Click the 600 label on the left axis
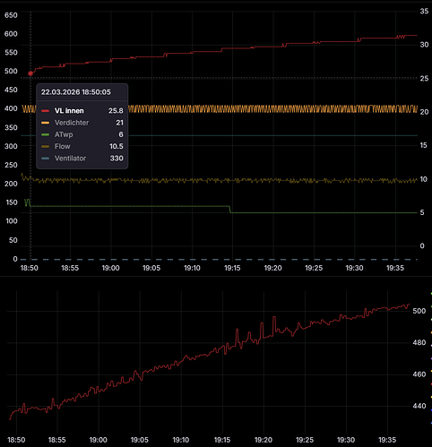This screenshot has width=432, height=447. 11,34
